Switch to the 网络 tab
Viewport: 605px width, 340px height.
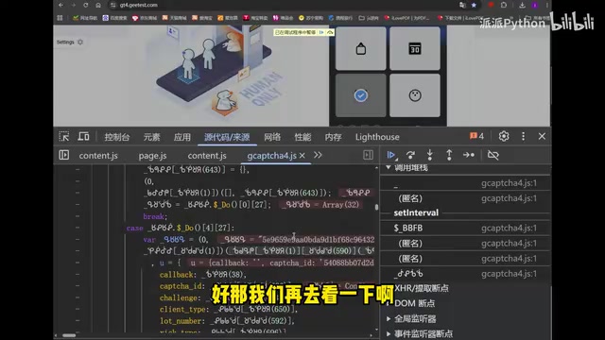[x=272, y=137]
